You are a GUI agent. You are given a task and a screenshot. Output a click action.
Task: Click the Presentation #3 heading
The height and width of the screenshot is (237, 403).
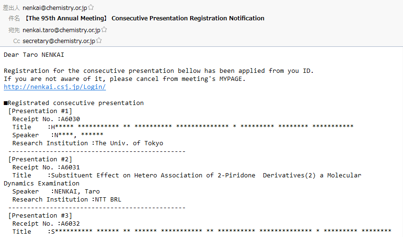tap(40, 216)
